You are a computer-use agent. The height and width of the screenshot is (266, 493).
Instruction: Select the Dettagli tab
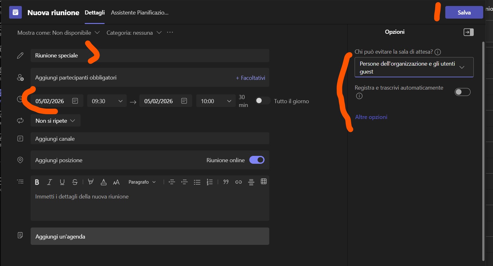coord(94,13)
